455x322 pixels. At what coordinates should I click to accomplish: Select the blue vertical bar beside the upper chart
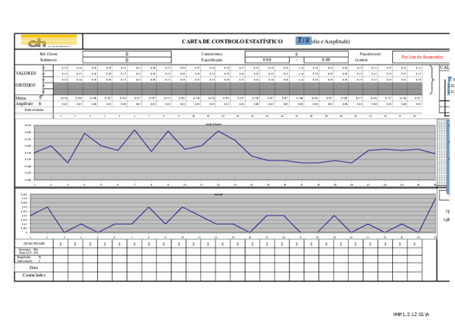[448, 156]
